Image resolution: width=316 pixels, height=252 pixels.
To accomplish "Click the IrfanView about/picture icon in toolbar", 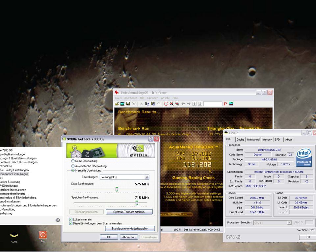I will tap(231, 104).
